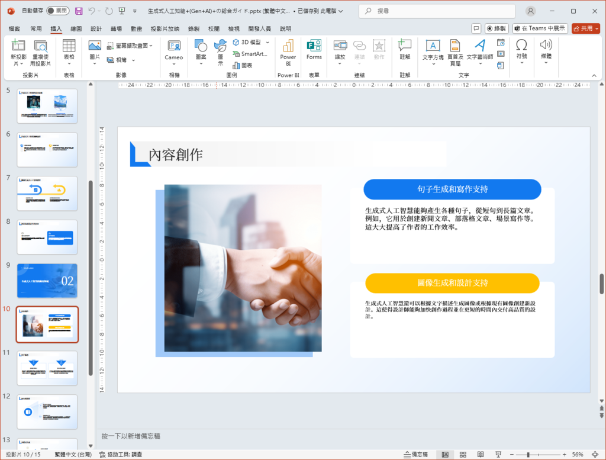The height and width of the screenshot is (460, 606).
Task: Toggle Notes (備忘稿) pane in status bar
Action: pos(416,455)
